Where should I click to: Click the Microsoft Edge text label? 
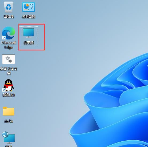click(x=9, y=45)
